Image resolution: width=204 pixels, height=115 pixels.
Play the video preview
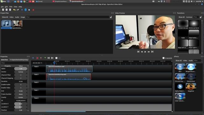(x=145, y=52)
